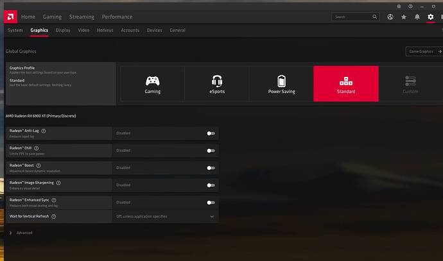Viewport: 443px width, 261px height.
Task: Show help for Radeon Anti-Lag
Action: tap(44, 131)
